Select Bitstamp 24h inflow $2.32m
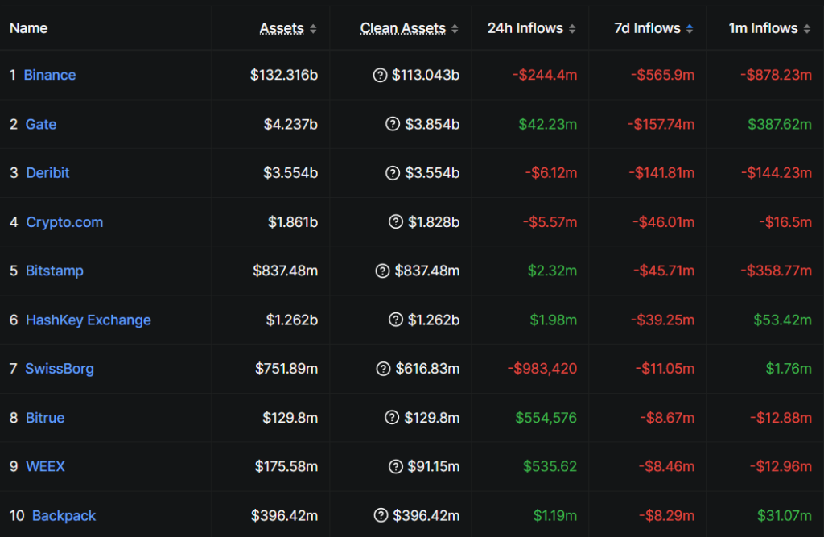 coord(552,271)
